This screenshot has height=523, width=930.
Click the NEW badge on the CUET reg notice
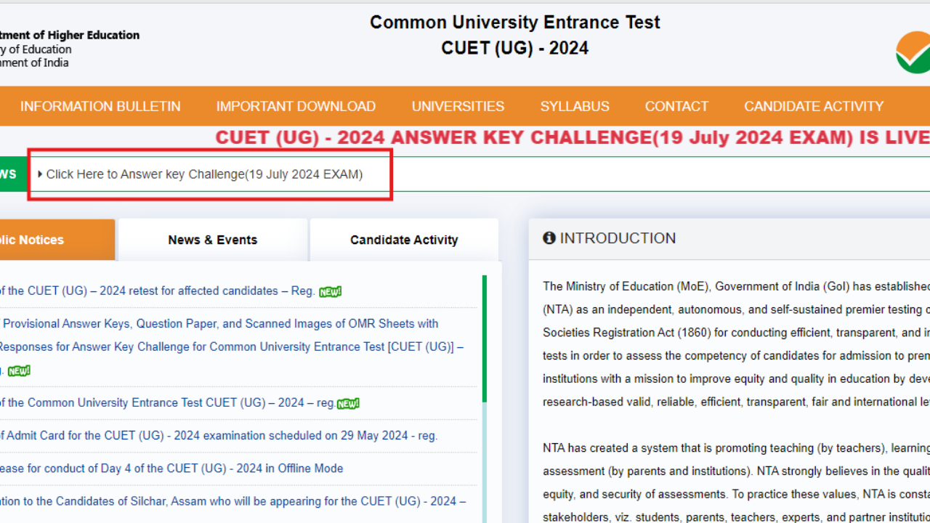[348, 404]
